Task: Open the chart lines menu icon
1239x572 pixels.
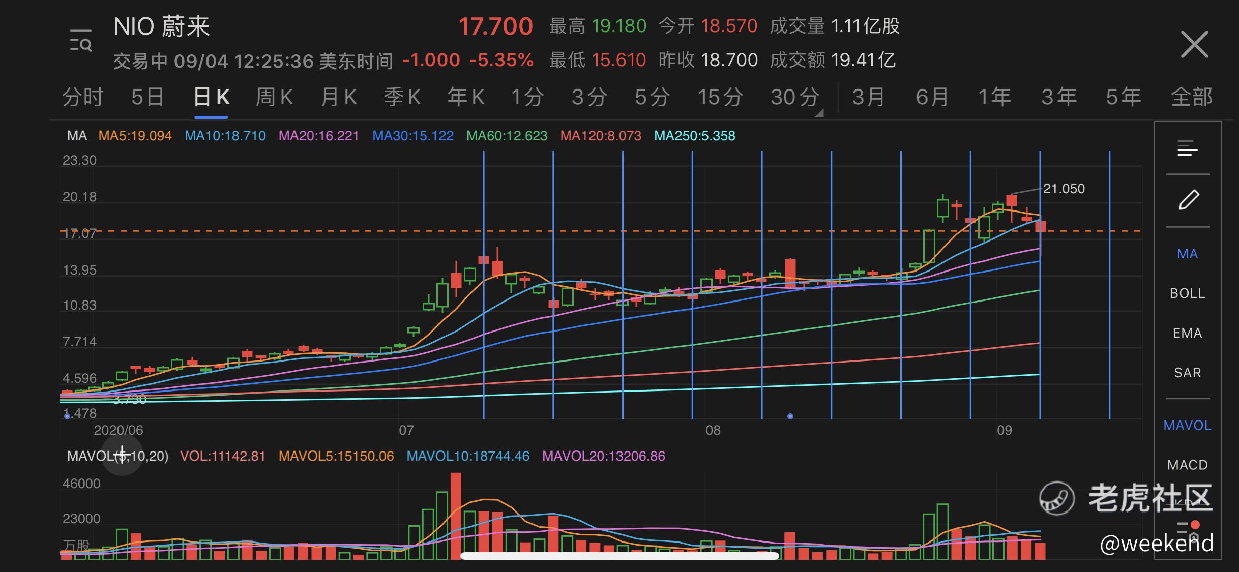Action: point(1188,148)
